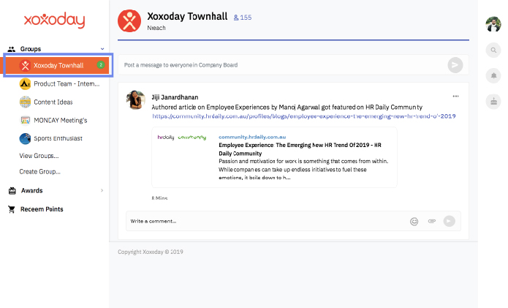Click the Redeem Points cart icon
Image resolution: width=508 pixels, height=308 pixels.
(x=12, y=209)
